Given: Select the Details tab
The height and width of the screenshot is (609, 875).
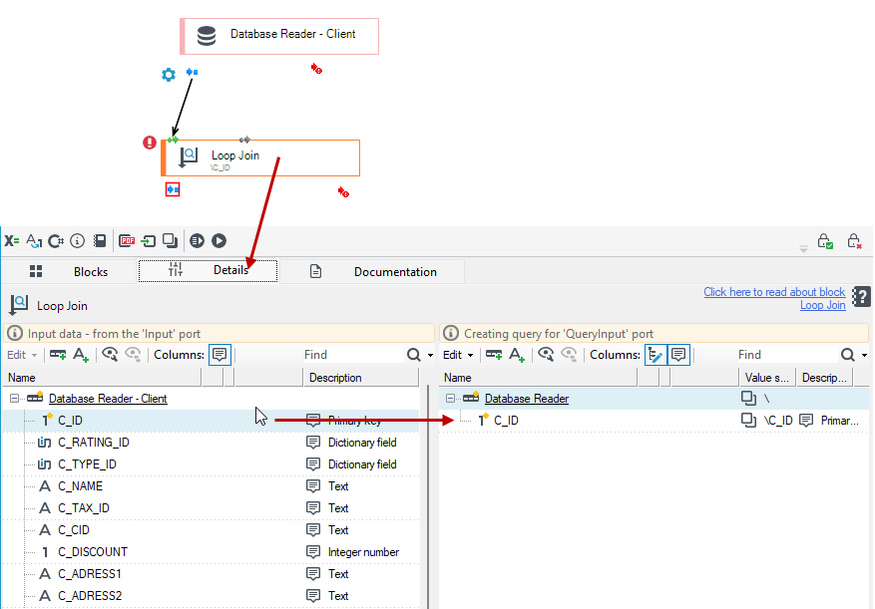Looking at the screenshot, I should 209,271.
